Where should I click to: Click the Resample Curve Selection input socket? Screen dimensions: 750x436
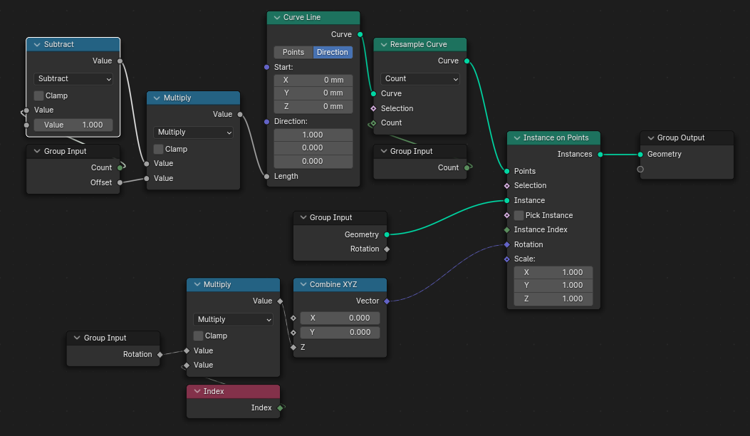pyautogui.click(x=373, y=108)
